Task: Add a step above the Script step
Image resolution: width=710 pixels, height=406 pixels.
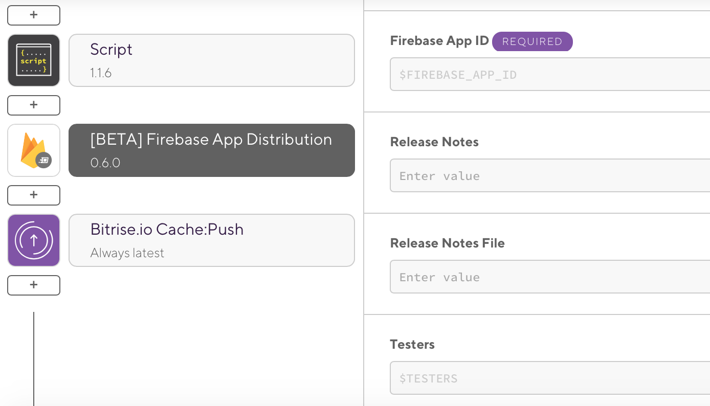Action: coord(34,15)
